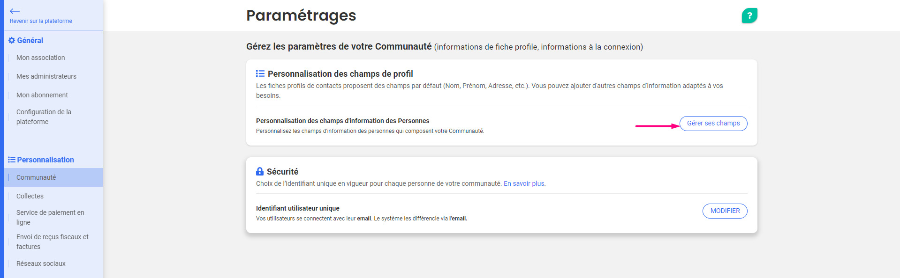Image resolution: width=900 pixels, height=278 pixels.
Task: Click the list icon beside Personnalisation des champs
Action: tap(260, 73)
